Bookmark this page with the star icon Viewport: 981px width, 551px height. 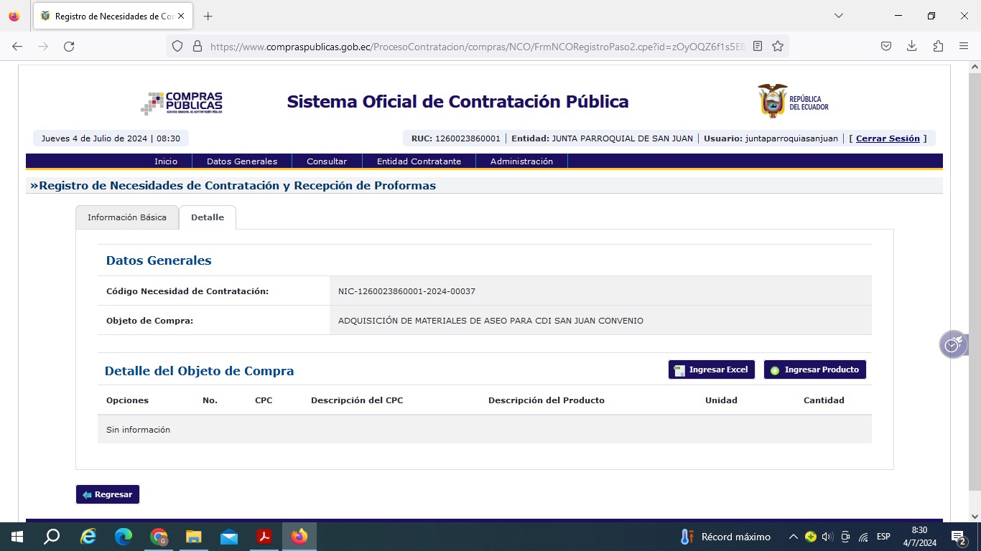778,47
